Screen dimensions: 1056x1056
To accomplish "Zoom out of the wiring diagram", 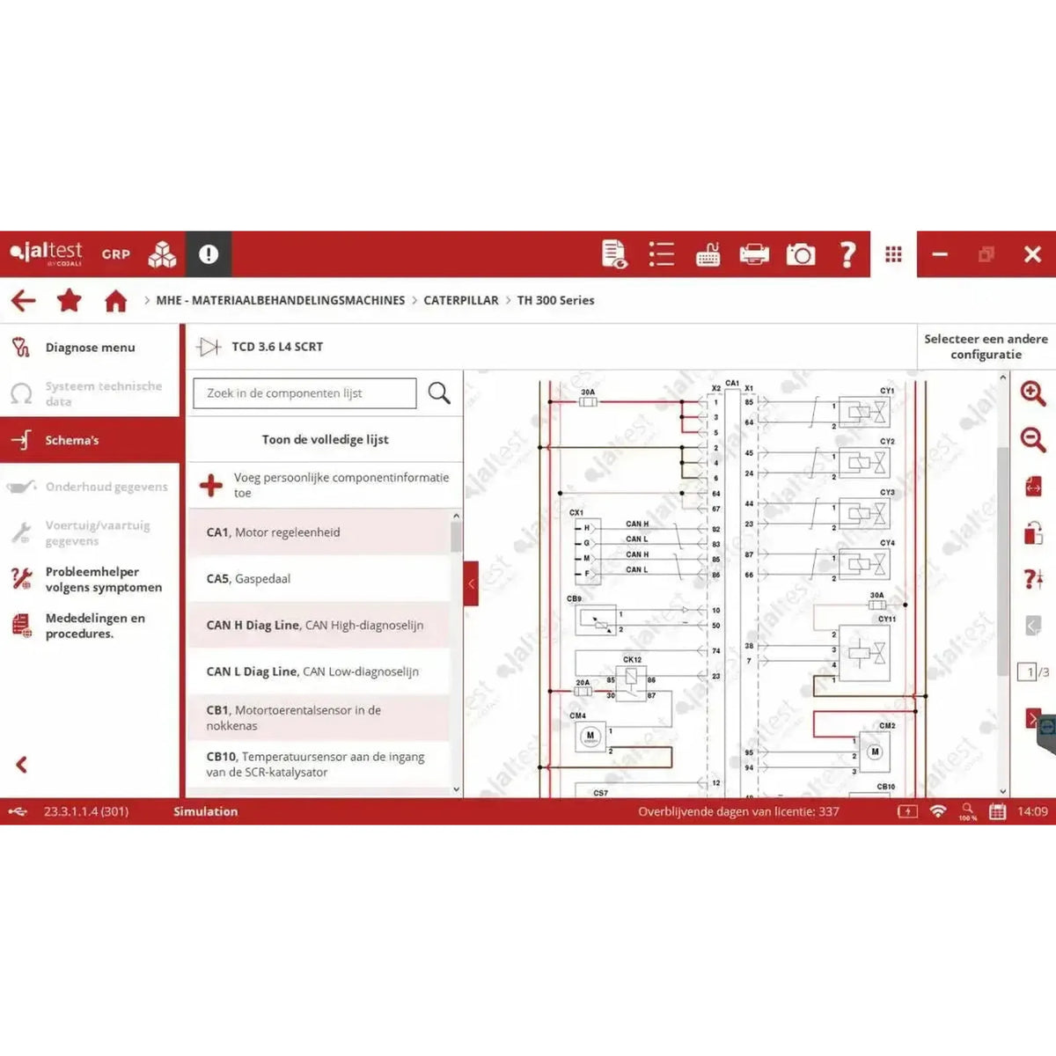I will tap(1033, 439).
